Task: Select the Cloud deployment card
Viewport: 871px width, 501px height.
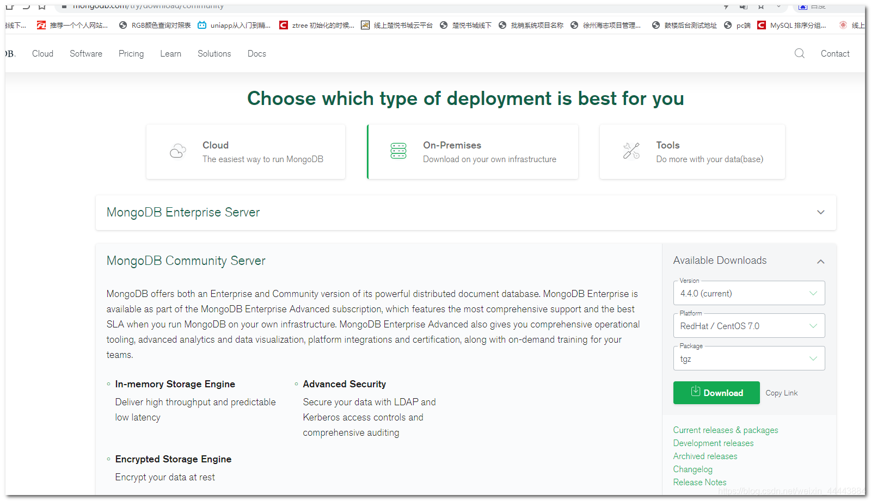Action: coord(246,152)
